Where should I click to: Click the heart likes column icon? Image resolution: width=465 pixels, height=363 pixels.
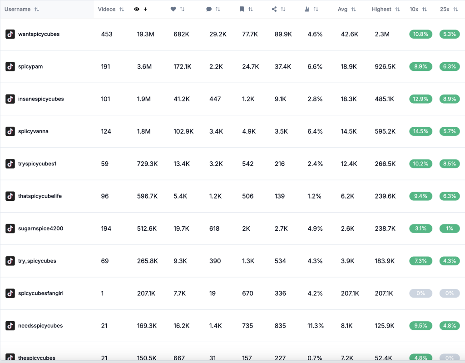click(173, 9)
